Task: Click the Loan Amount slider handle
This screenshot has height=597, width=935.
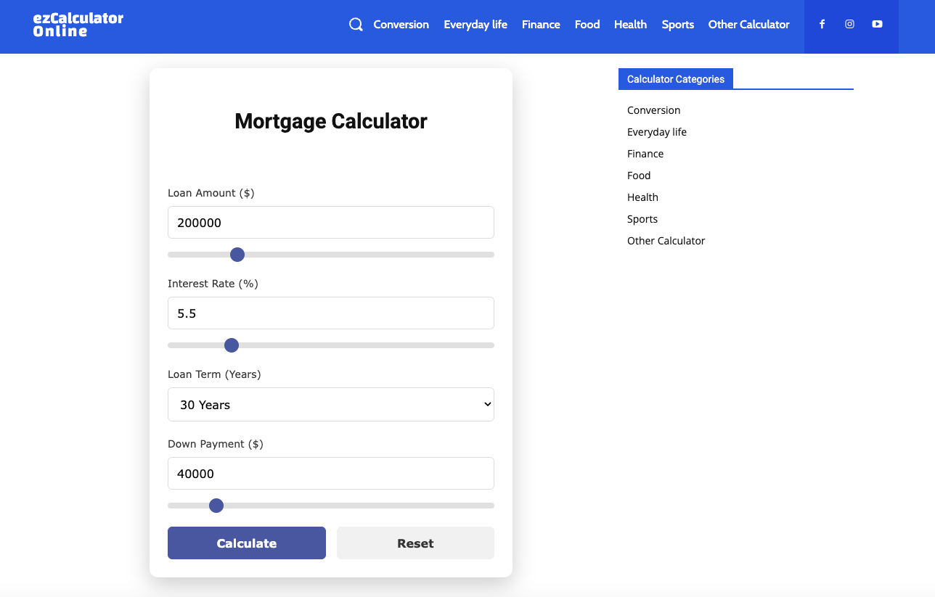Action: 237,255
